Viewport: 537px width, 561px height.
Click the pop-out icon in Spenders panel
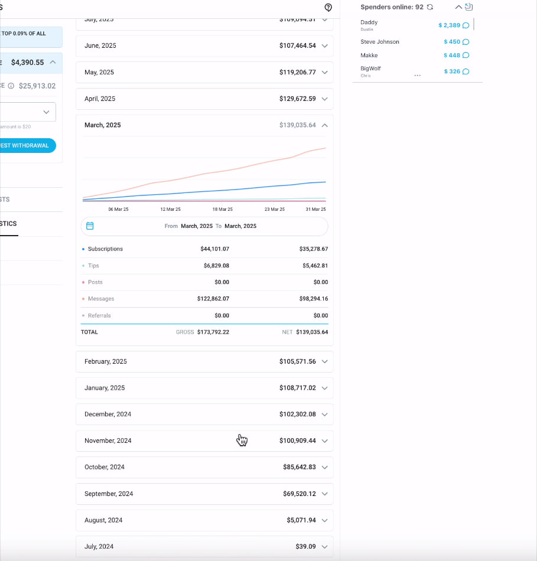tap(468, 7)
